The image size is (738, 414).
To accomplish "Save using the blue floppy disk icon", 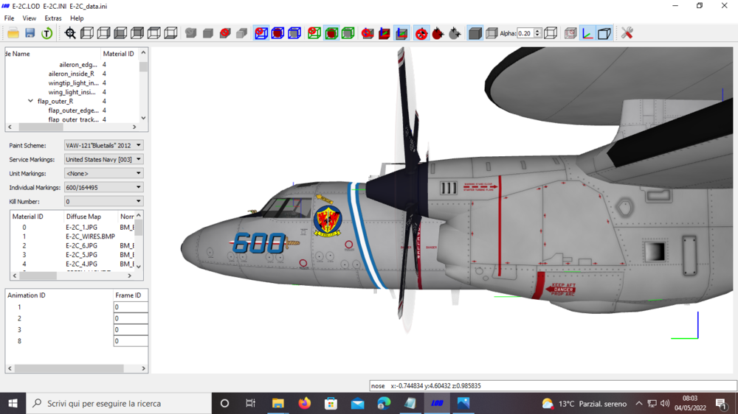I will click(x=30, y=33).
